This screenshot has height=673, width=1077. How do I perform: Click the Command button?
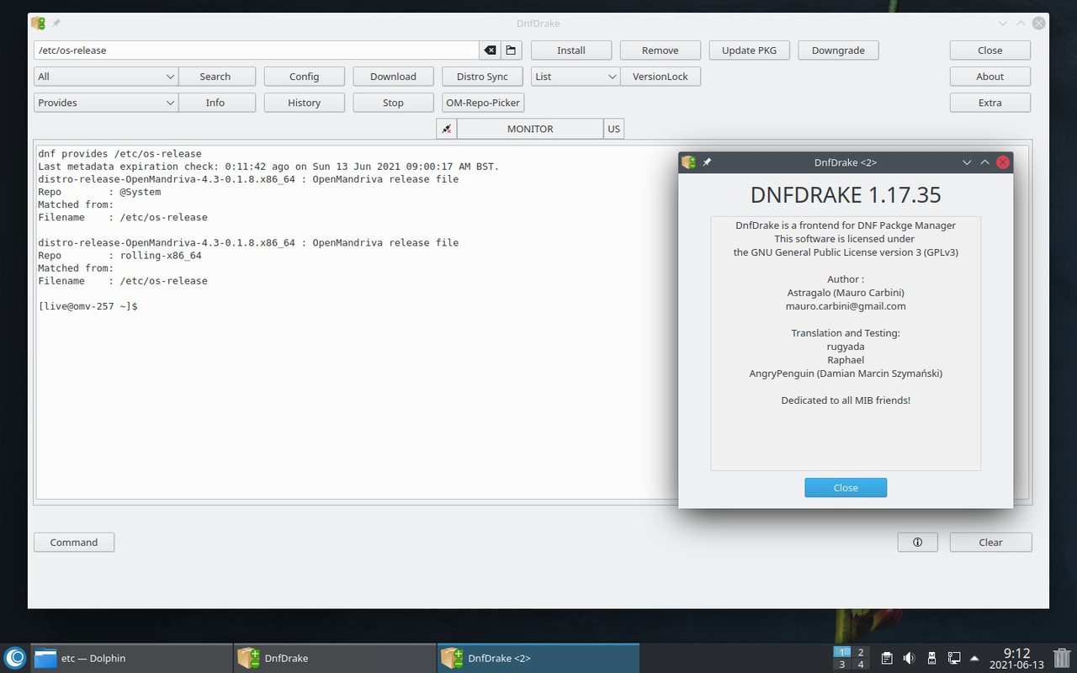pos(74,543)
